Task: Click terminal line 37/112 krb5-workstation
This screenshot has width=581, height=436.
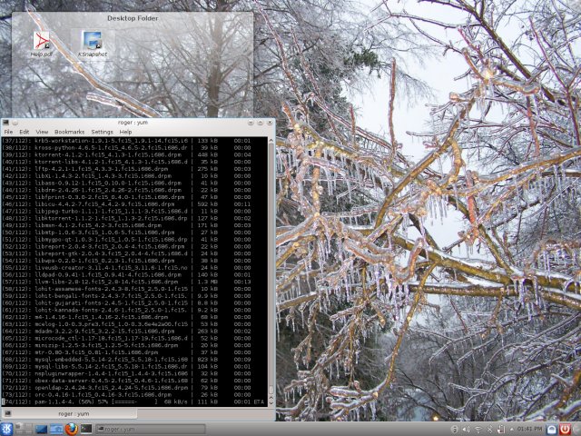Action: (x=126, y=141)
